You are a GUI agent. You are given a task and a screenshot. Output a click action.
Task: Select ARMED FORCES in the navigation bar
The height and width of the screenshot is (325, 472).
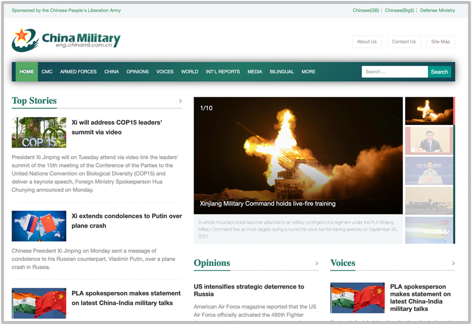point(79,72)
